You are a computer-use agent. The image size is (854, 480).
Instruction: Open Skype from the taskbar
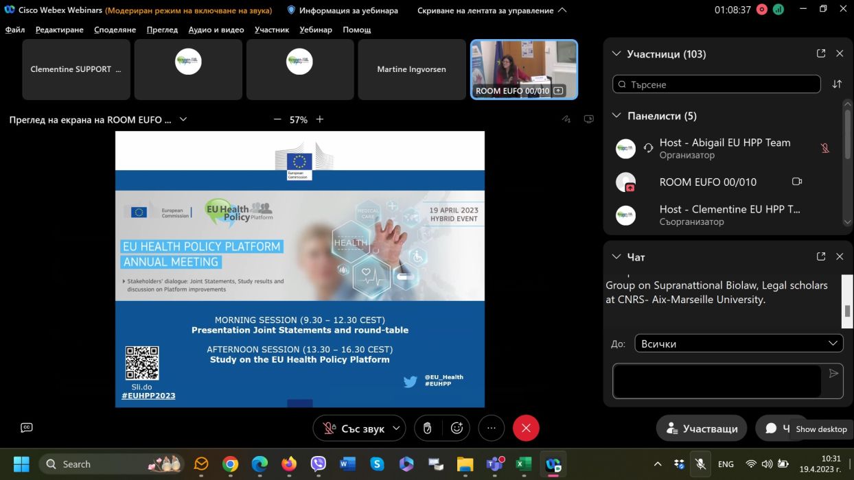(378, 464)
